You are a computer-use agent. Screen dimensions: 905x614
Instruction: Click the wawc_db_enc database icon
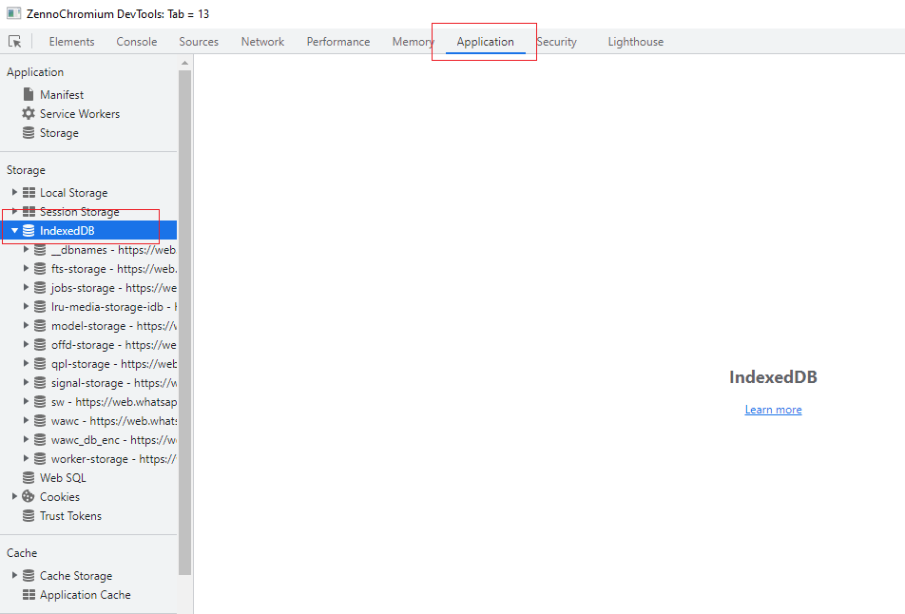tap(40, 440)
